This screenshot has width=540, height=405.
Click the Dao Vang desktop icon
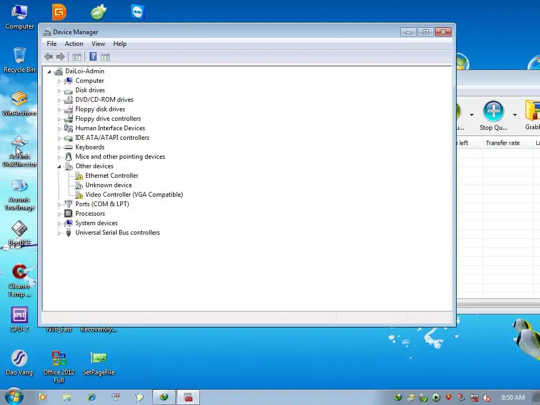[20, 363]
